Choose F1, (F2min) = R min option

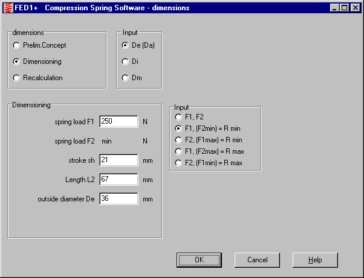tap(178, 128)
